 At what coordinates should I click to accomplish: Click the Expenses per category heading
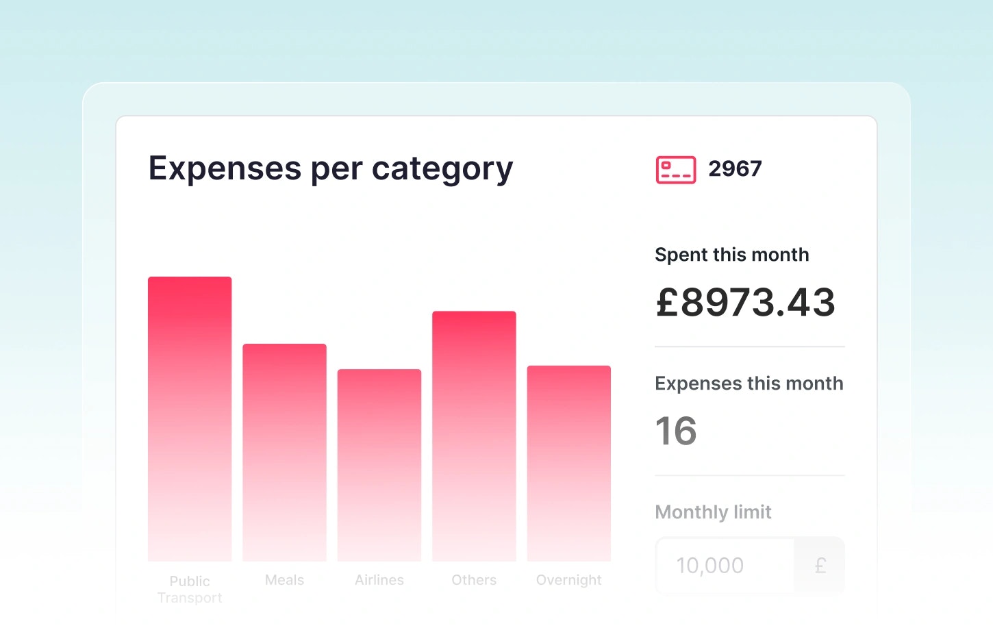(x=331, y=168)
